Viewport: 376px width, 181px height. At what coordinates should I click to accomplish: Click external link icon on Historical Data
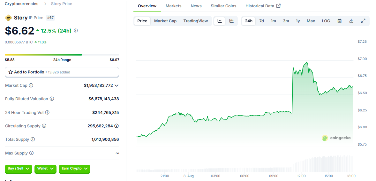(278, 6)
